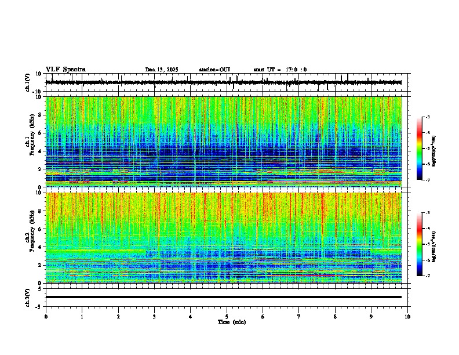This screenshot has width=459, height=355.
Task: Click the "10" tick on Time axis
Action: click(x=407, y=317)
